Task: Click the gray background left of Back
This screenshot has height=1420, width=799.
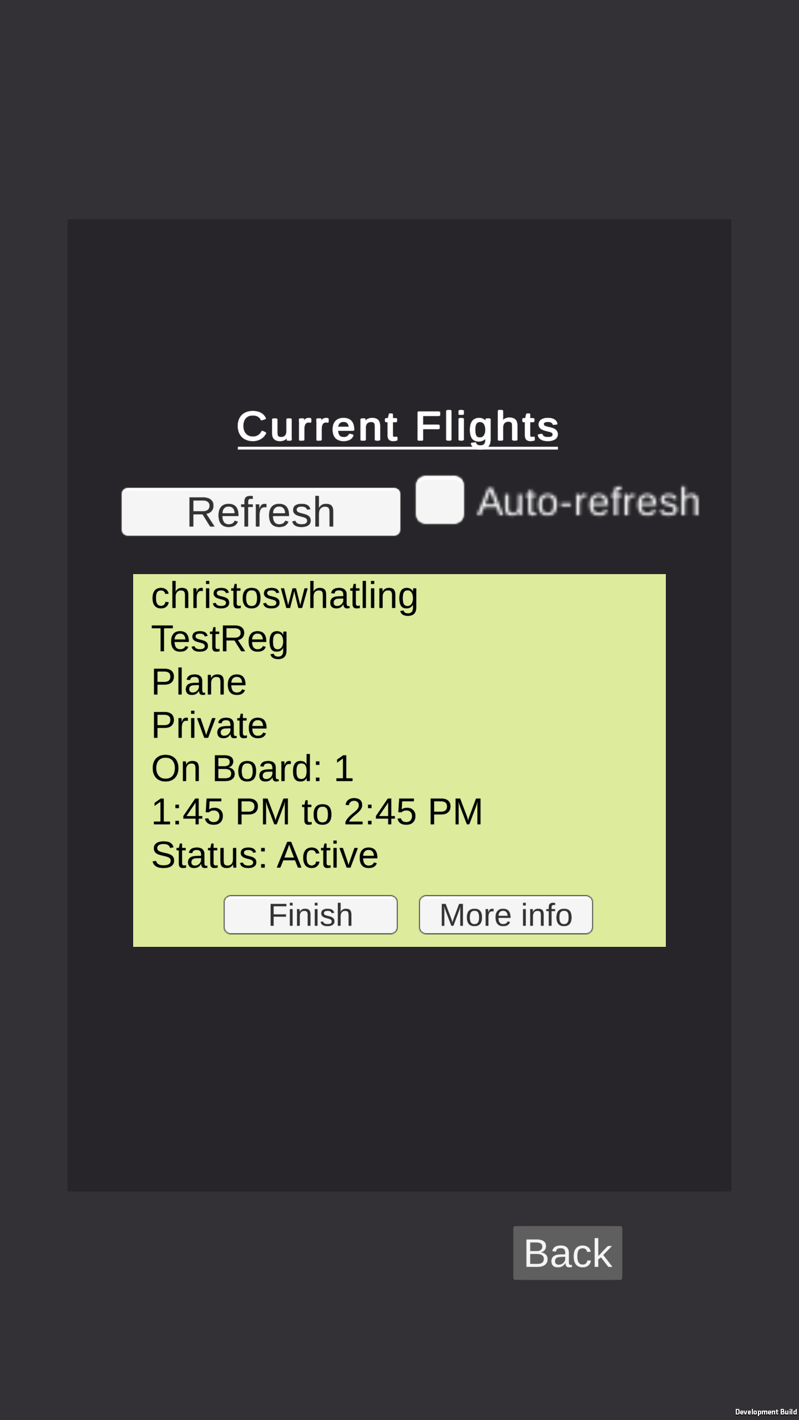Action: tap(277, 1254)
